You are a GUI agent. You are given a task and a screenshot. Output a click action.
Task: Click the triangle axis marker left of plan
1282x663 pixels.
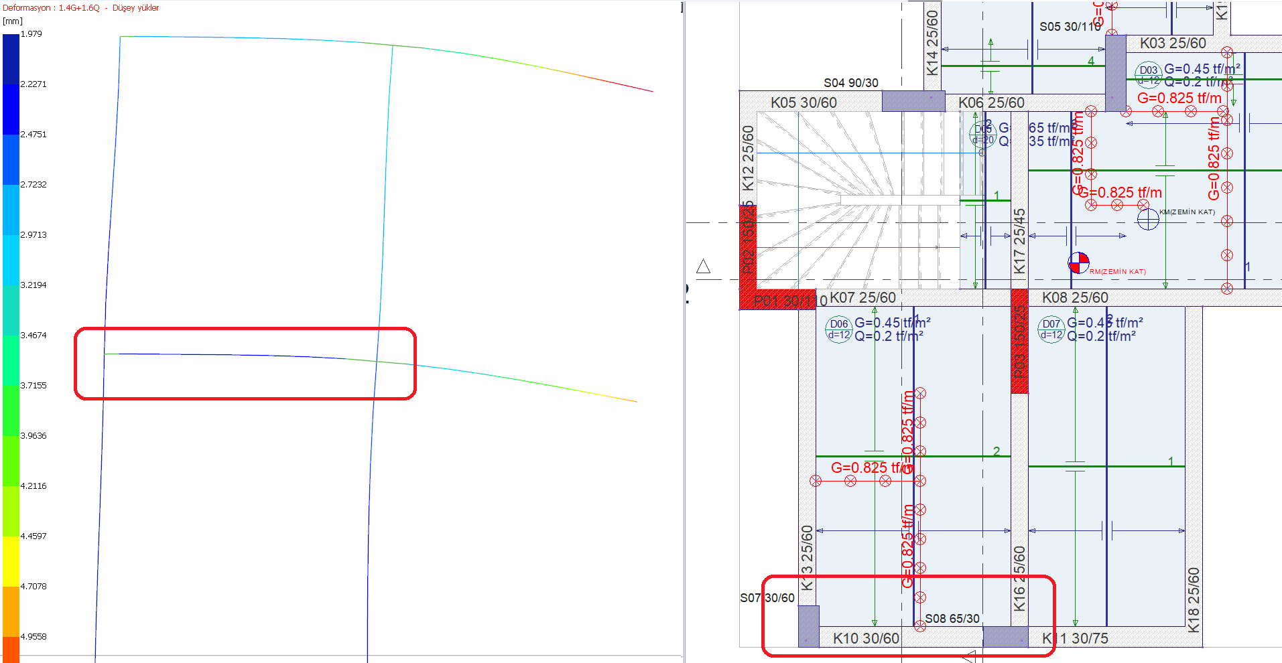(703, 266)
